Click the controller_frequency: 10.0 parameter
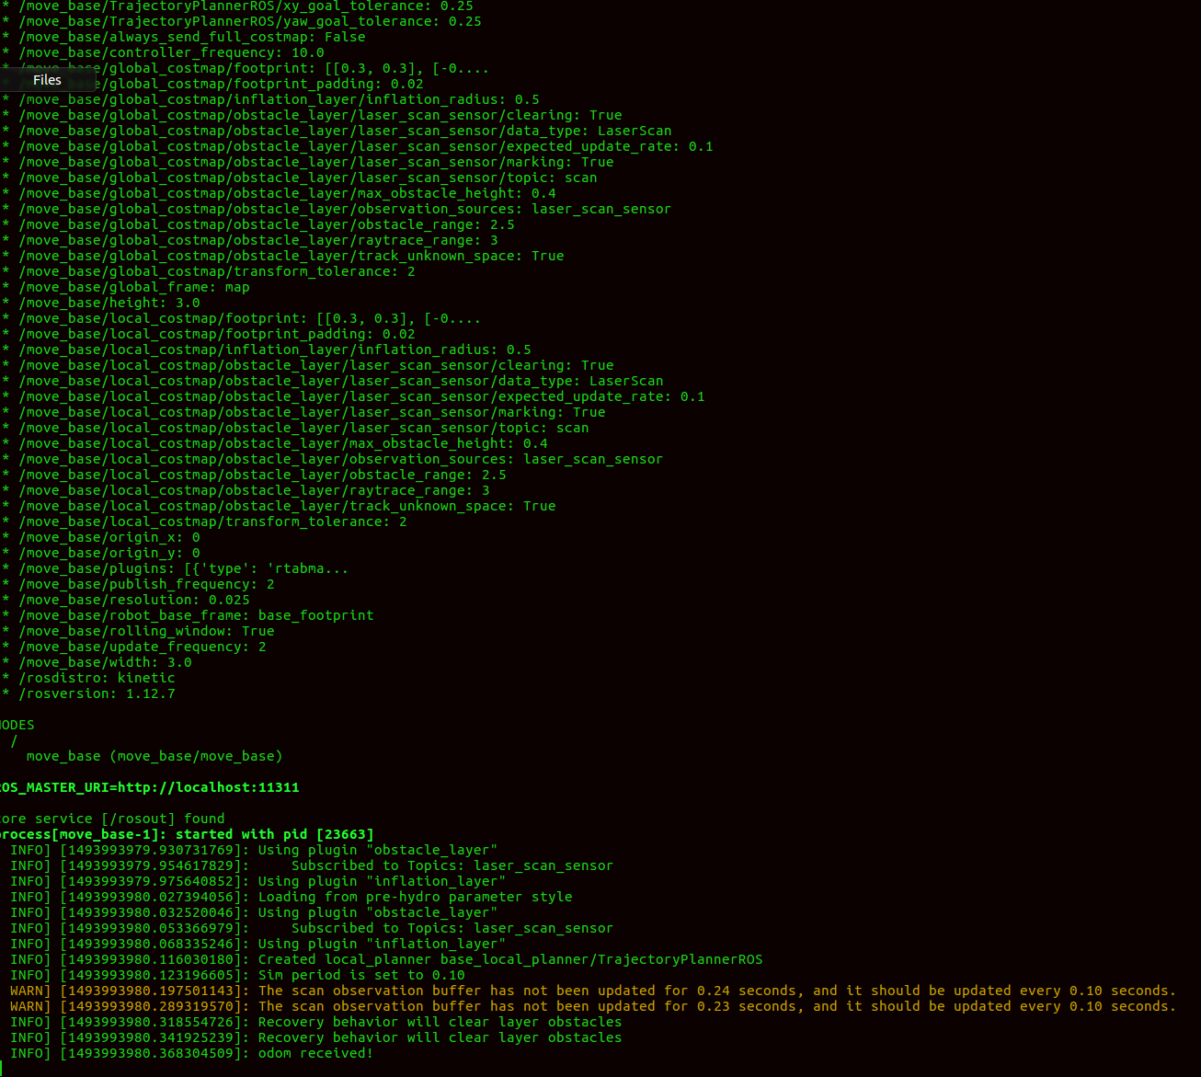The image size is (1201, 1077). point(171,52)
